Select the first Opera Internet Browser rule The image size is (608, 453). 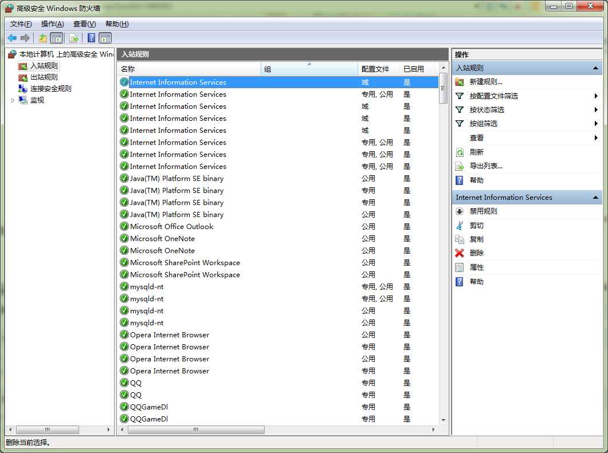tap(278, 334)
